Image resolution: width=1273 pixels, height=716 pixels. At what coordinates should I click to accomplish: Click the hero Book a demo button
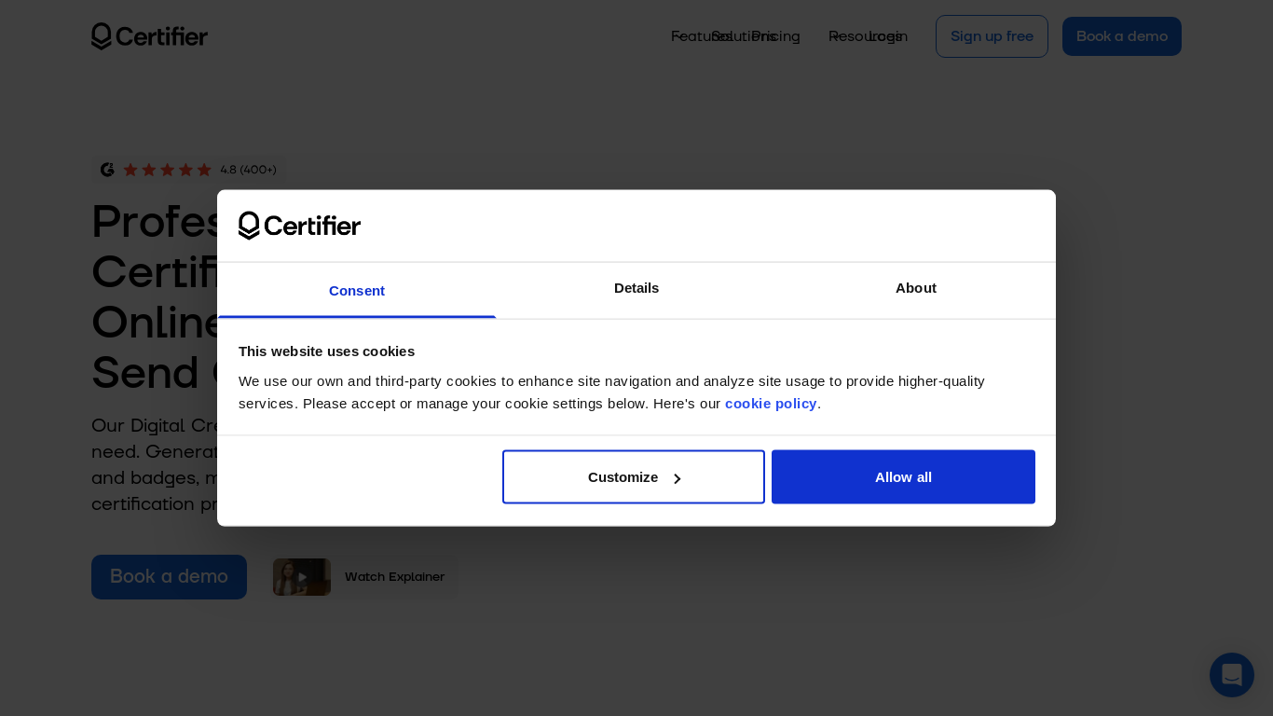pos(169,577)
